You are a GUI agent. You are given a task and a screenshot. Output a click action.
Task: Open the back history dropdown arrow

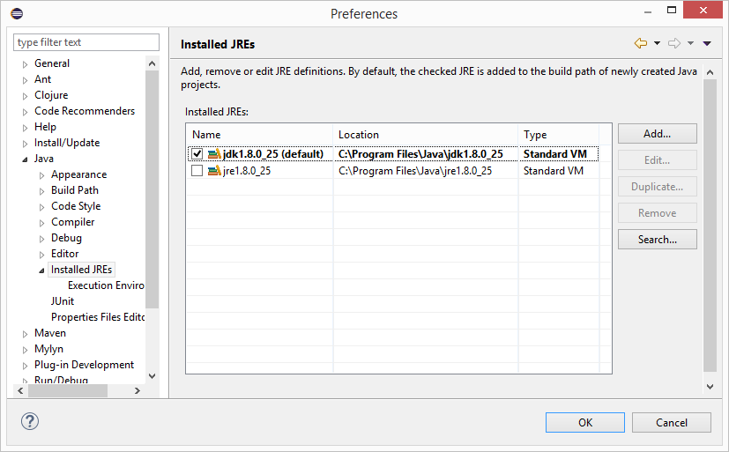click(657, 43)
